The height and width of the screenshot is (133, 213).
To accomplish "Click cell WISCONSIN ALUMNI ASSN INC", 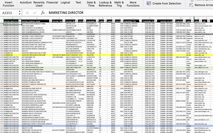I will (37, 88).
